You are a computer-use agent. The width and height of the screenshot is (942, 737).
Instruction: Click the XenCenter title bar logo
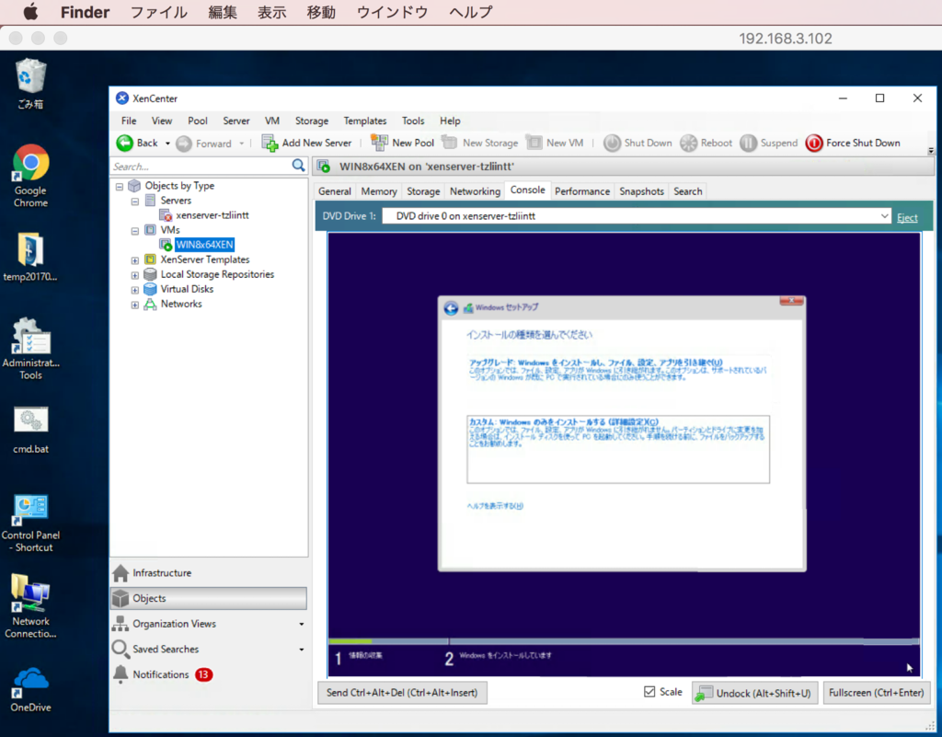(122, 98)
